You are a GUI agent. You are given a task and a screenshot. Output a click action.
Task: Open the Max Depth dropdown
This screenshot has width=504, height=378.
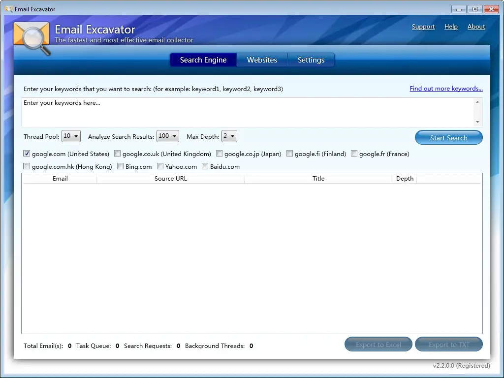tap(229, 136)
